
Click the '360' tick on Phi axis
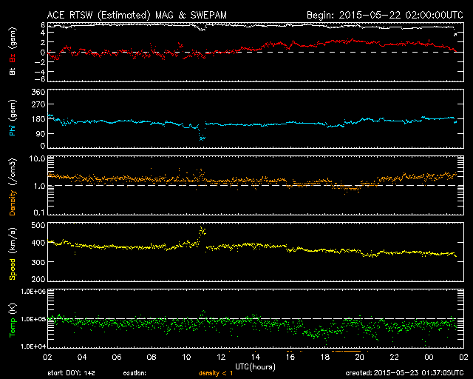[x=38, y=92]
